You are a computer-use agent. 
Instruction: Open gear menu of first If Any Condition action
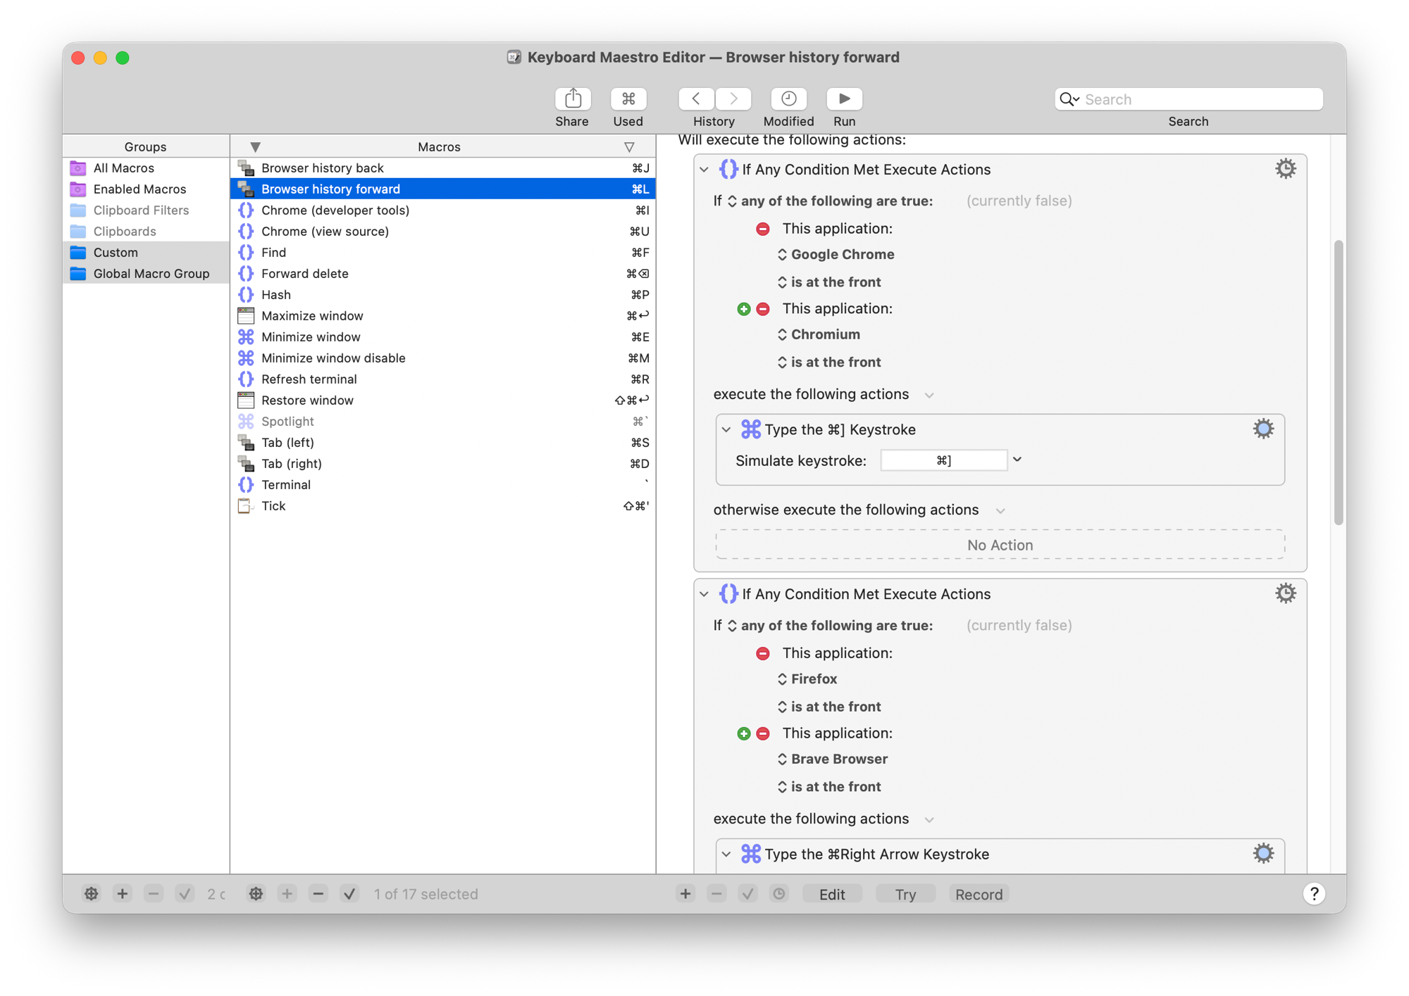[x=1286, y=169]
